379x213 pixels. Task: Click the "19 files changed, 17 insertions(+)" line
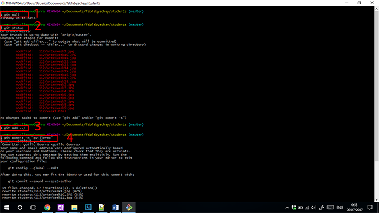pyautogui.click(x=50, y=188)
